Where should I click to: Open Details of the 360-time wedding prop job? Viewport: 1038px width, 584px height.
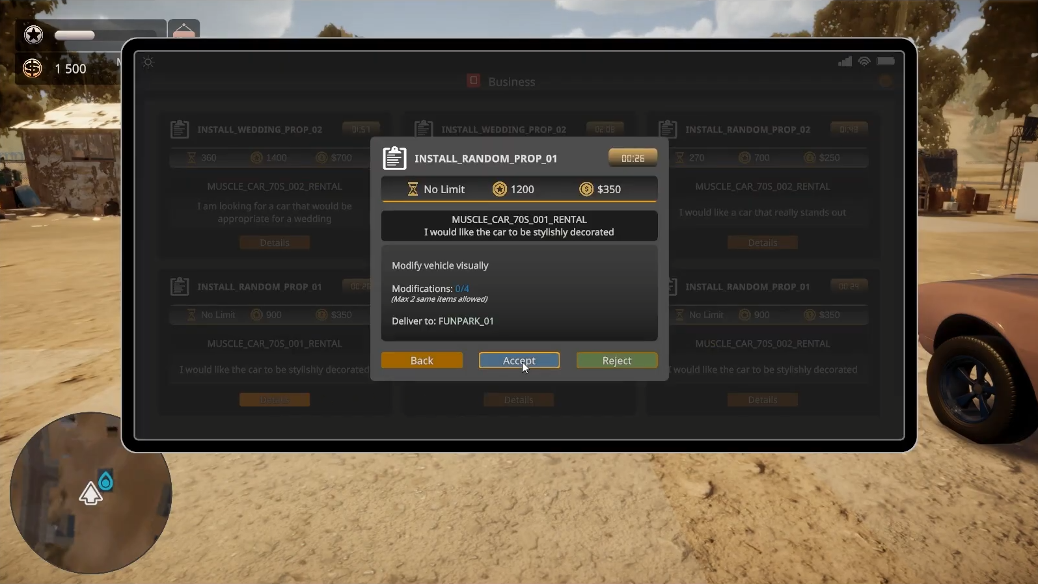275,243
